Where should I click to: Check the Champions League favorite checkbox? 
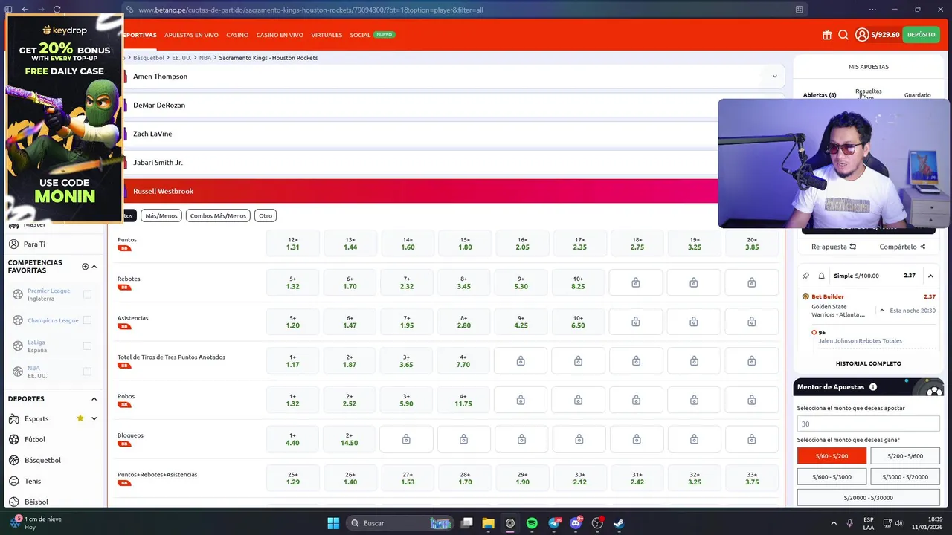pos(87,320)
